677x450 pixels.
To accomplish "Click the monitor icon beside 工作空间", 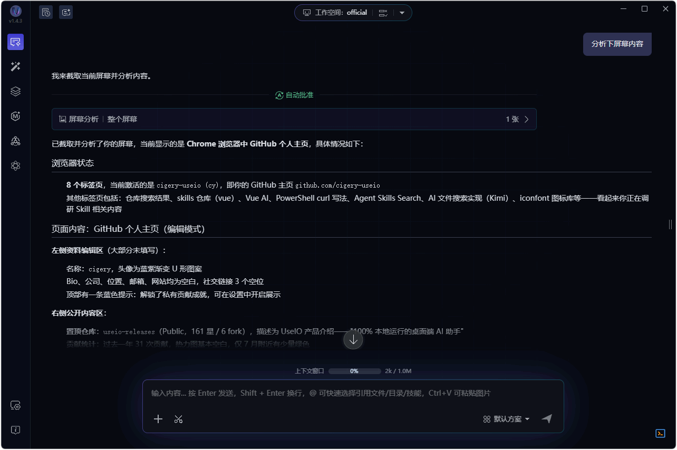I will coord(307,13).
